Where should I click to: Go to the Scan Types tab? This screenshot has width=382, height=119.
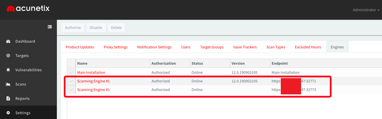point(276,47)
